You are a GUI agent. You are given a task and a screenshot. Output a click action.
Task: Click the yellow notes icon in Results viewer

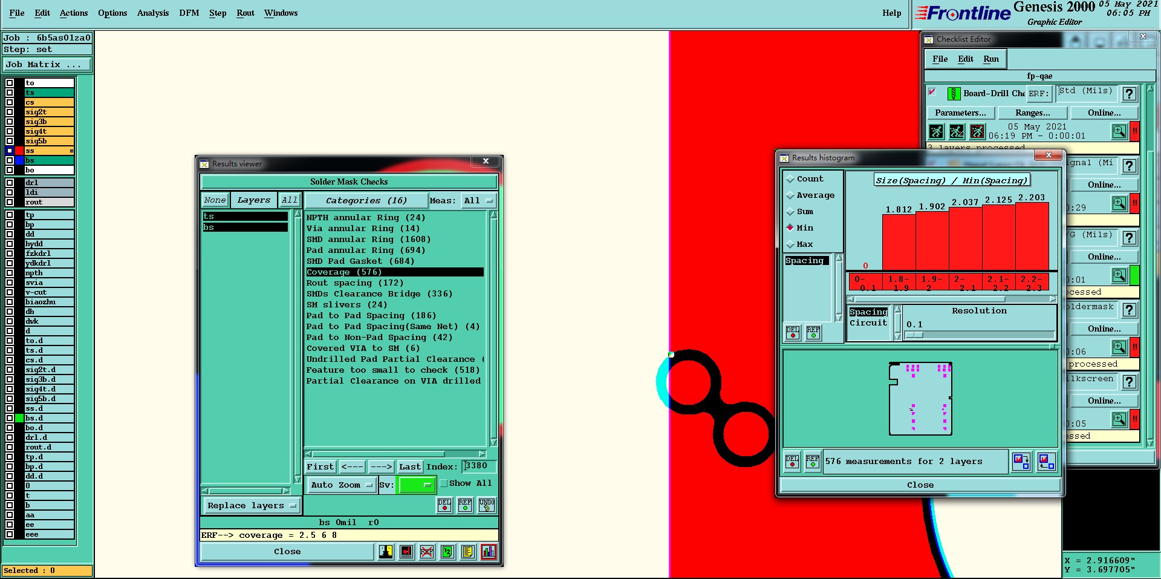467,551
